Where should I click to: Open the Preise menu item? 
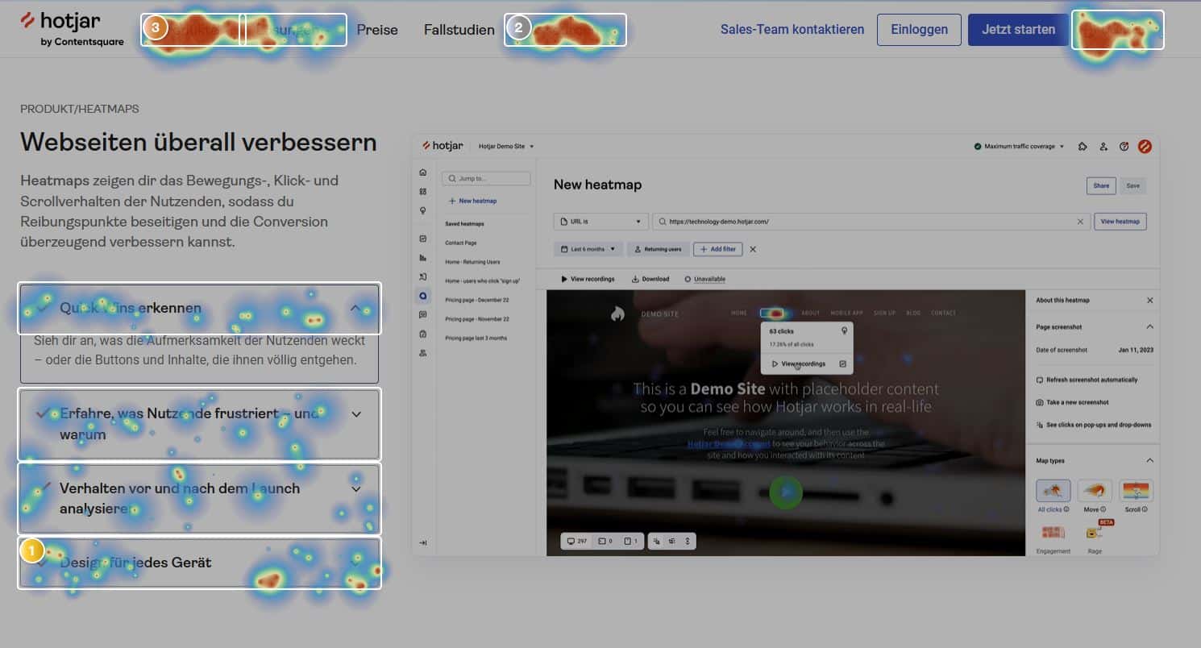[377, 30]
